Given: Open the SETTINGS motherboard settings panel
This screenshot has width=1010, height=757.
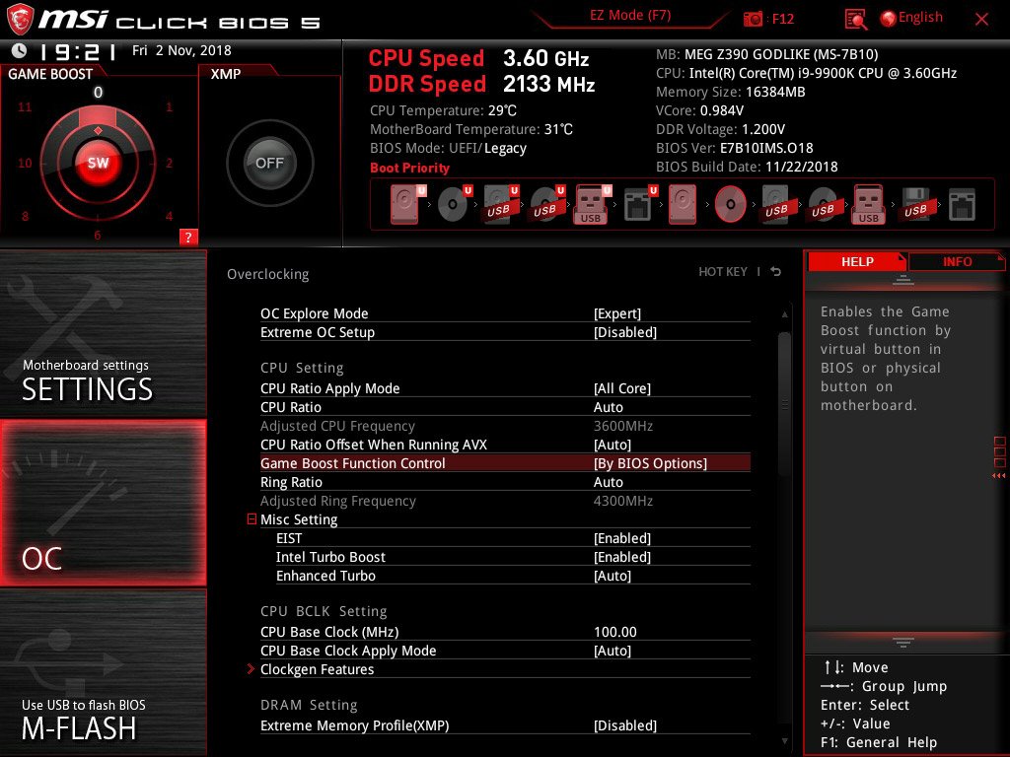Looking at the screenshot, I should [104, 335].
